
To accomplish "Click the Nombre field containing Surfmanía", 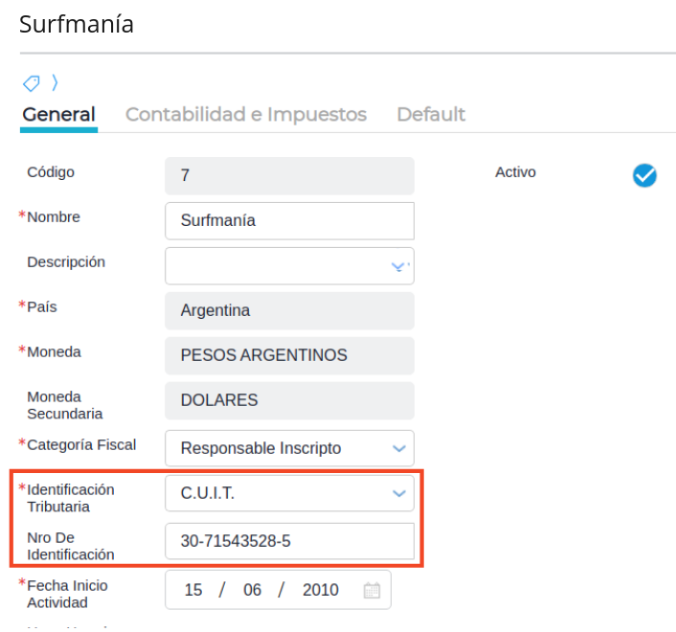I will tap(289, 220).
